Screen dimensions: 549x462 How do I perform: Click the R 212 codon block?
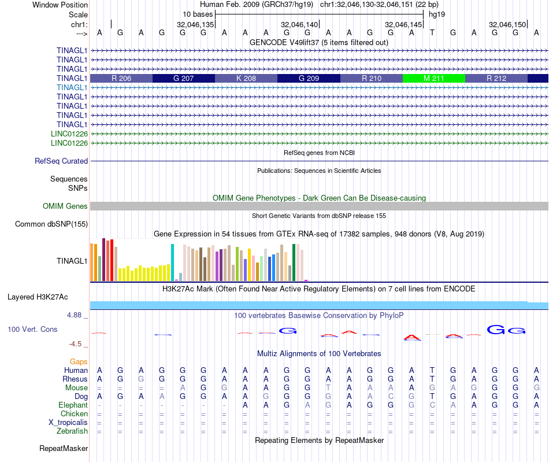pyautogui.click(x=496, y=78)
